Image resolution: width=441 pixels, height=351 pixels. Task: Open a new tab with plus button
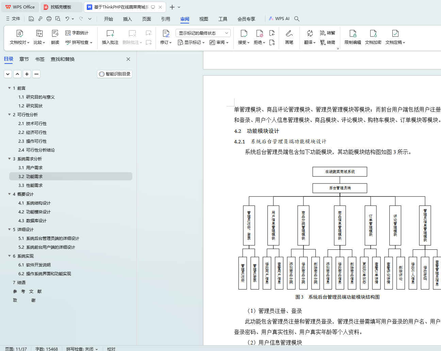point(172,7)
